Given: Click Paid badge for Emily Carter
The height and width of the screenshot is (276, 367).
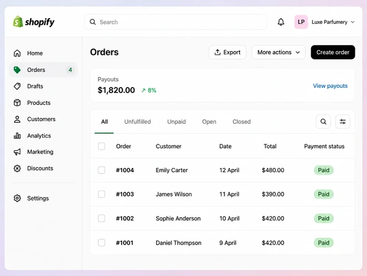Looking at the screenshot, I should (x=324, y=170).
